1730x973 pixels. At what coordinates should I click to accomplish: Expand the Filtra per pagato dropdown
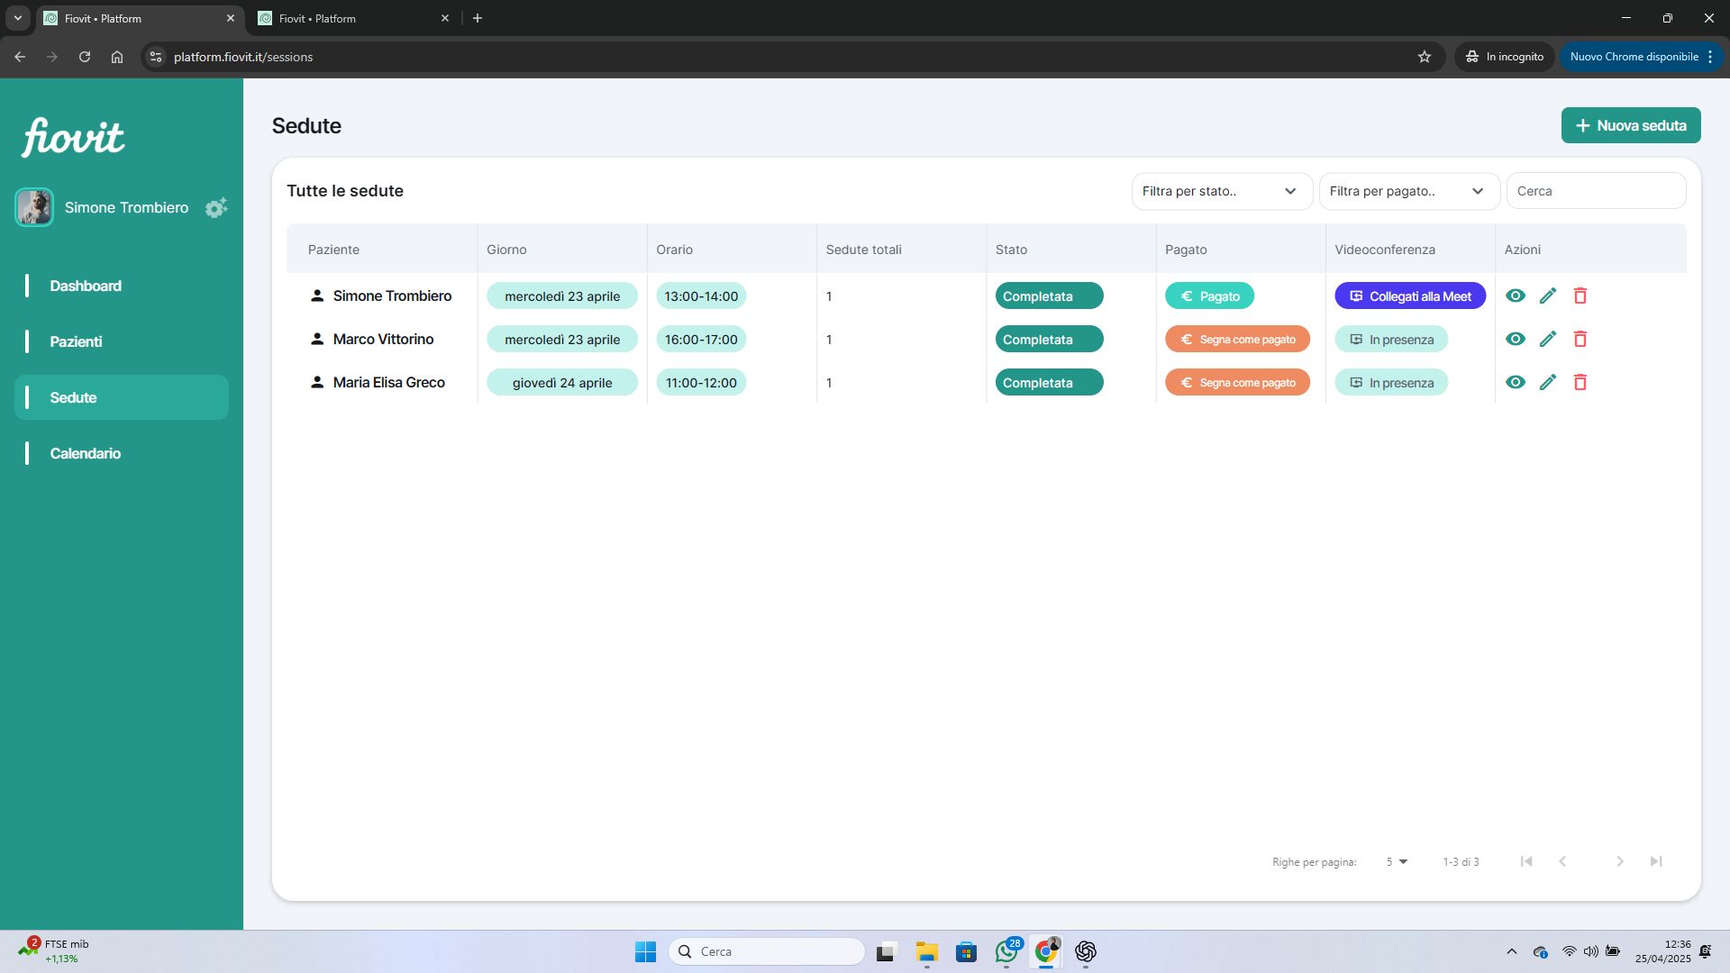tap(1408, 191)
